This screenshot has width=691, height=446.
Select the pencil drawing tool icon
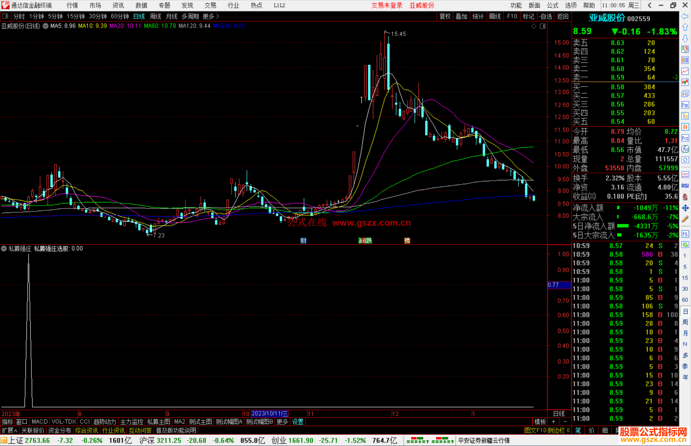coord(685,219)
